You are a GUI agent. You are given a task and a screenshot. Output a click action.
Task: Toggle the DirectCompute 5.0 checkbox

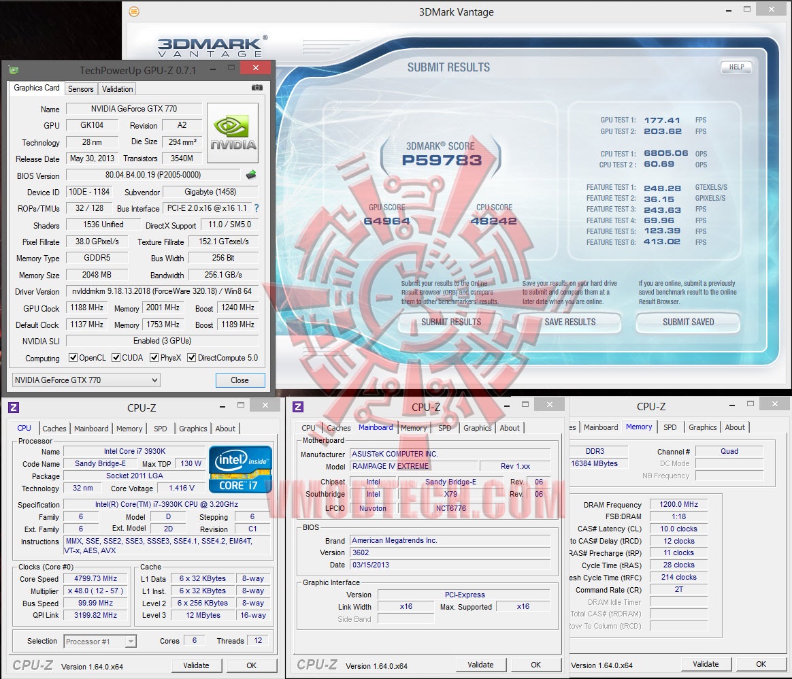click(x=191, y=358)
